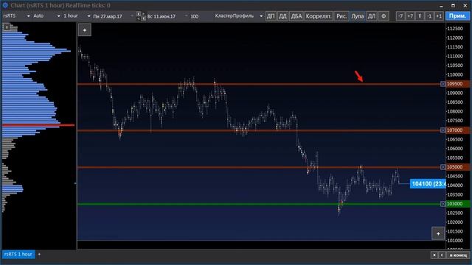Click the plus button at chart top-left
Viewport: 472px width, 265px height.
point(85,30)
